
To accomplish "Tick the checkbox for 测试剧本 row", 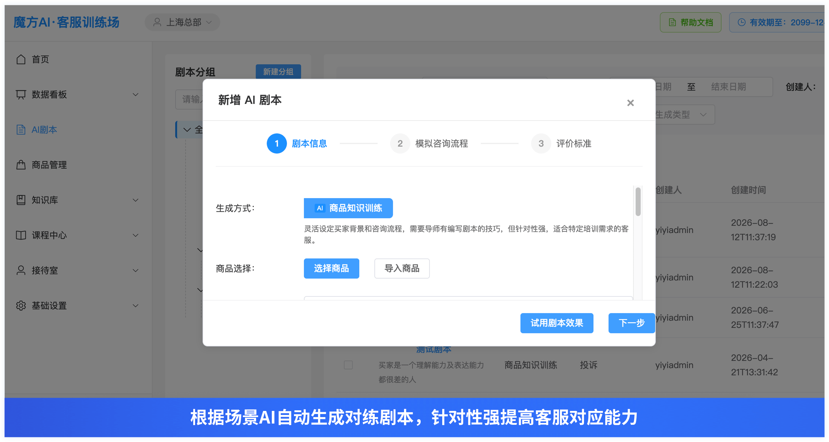I will 348,365.
